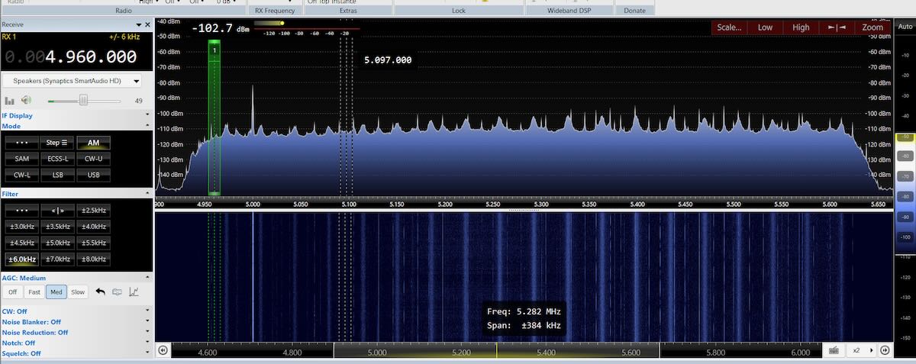This screenshot has width=916, height=364.
Task: Select LSB demodulation mode
Action: (x=57, y=175)
